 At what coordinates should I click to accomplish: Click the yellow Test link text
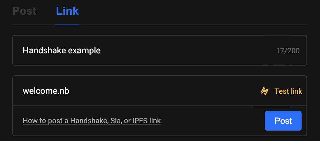[288, 91]
